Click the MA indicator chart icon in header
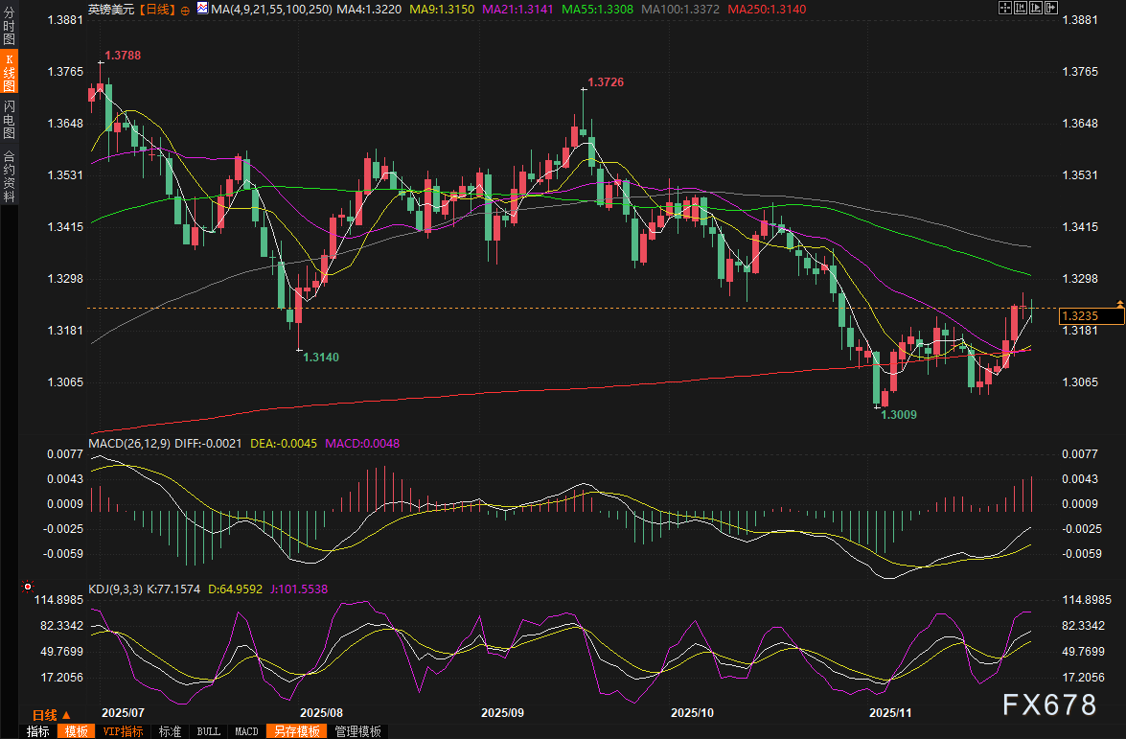This screenshot has height=739, width=1126. pos(202,9)
